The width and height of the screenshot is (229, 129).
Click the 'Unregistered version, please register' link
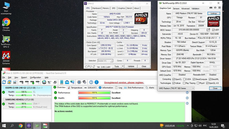(x=124, y=83)
